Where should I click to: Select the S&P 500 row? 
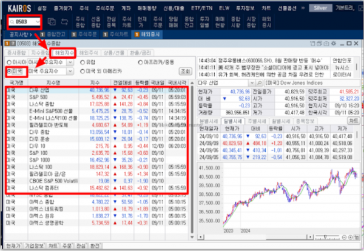pos(96,97)
